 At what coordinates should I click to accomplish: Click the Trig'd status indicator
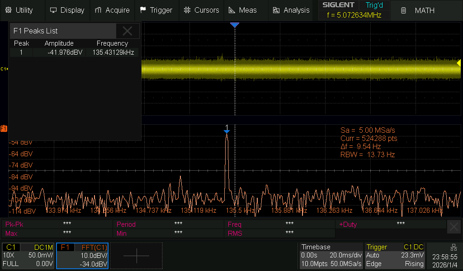[374, 5]
